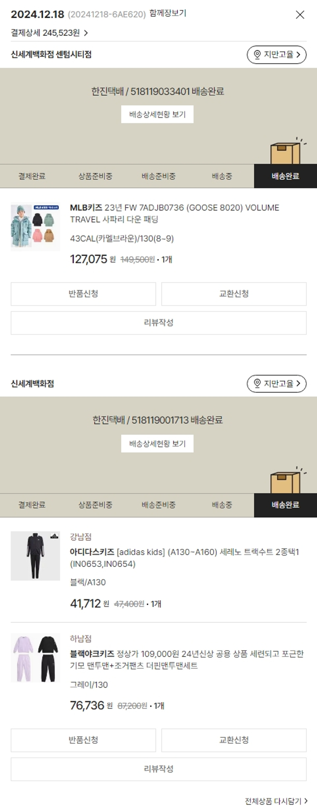Click the 함께장보기 link
The height and width of the screenshot is (806, 317).
coord(168,14)
